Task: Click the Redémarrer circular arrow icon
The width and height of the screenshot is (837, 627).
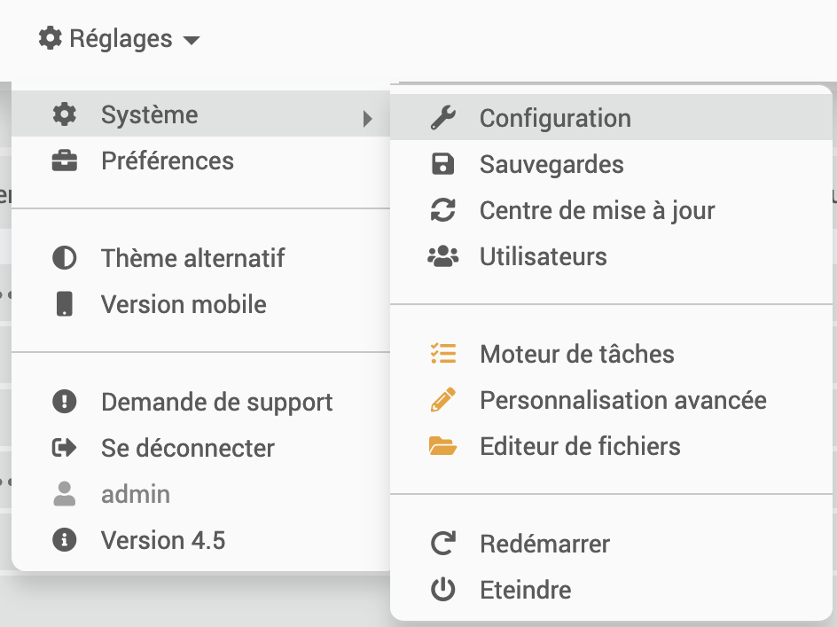Action: click(x=442, y=543)
